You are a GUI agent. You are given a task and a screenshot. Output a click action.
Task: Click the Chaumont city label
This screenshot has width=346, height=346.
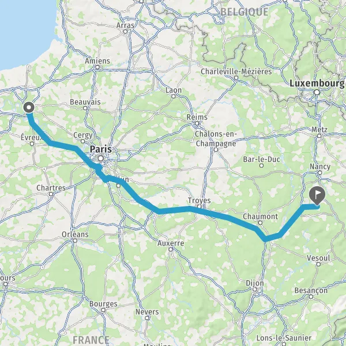coord(261,216)
